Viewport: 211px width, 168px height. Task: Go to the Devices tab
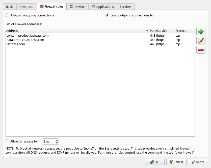(77, 7)
